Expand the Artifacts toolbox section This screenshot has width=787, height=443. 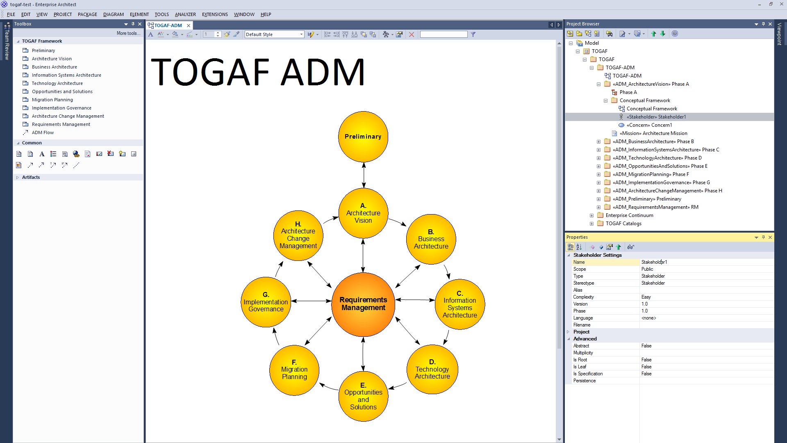point(18,177)
